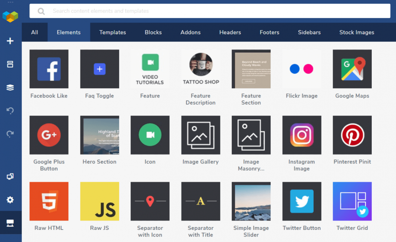Open responsive device preview icon

pos(10,176)
